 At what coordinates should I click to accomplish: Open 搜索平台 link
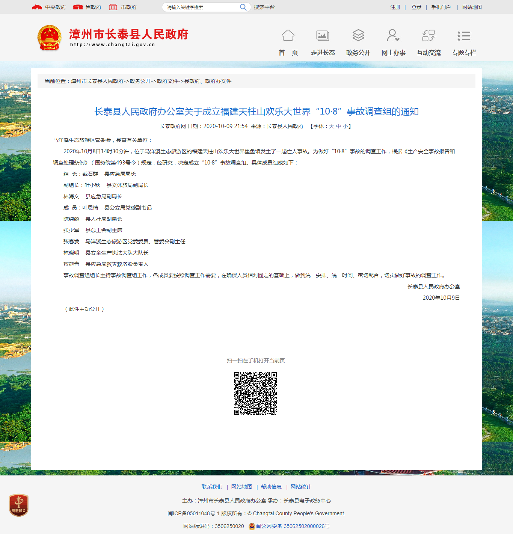(264, 7)
